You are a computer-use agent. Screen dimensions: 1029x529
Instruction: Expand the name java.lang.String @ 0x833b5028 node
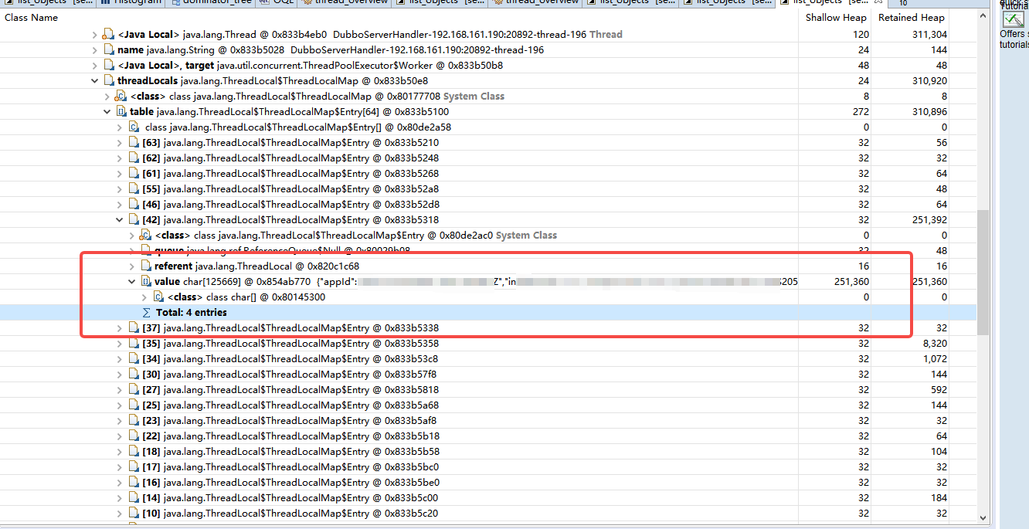pos(95,50)
